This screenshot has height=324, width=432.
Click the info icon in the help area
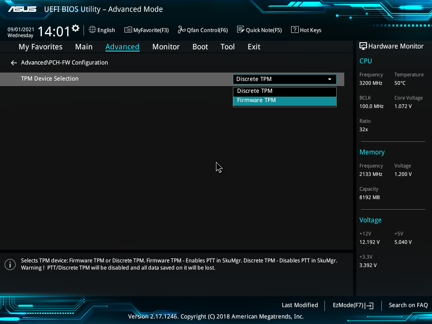[x=10, y=265]
